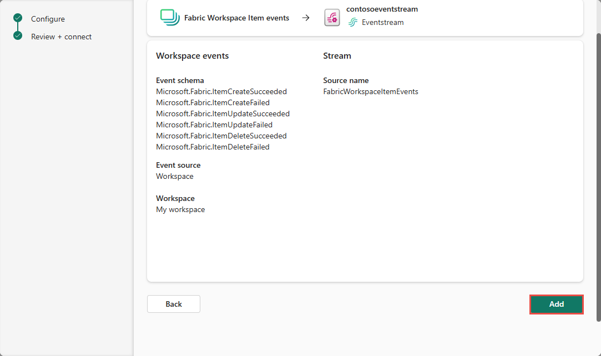Click the small green Eventstream type icon
Screen dimensions: 601x356
[x=352, y=23]
